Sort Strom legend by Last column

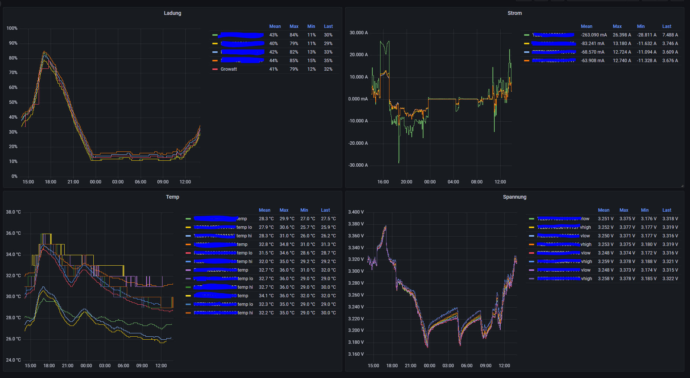tap(667, 26)
